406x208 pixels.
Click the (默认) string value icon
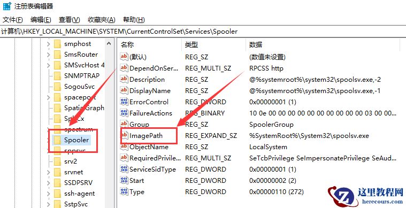pyautogui.click(x=124, y=57)
